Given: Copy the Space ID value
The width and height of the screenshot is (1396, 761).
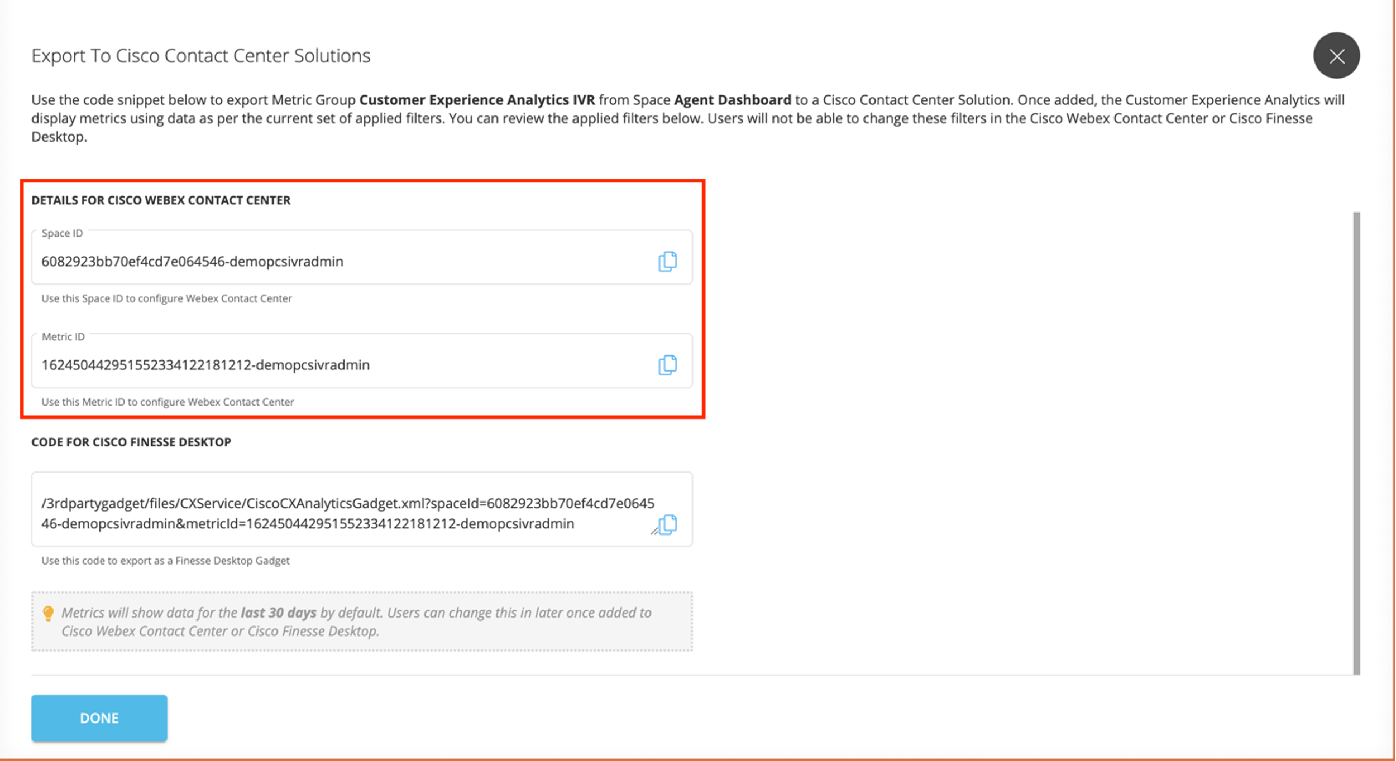Looking at the screenshot, I should pyautogui.click(x=667, y=261).
